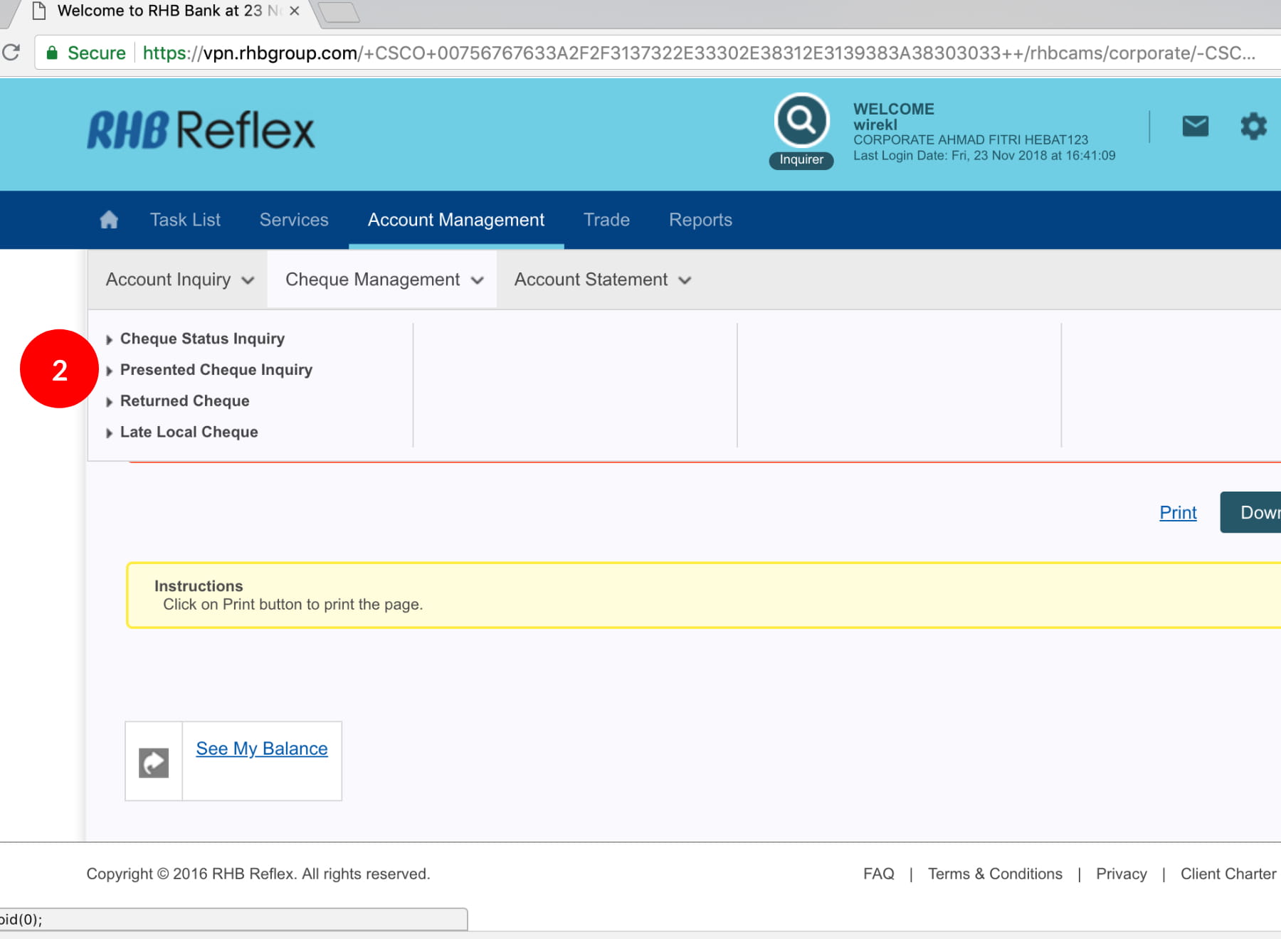1281x939 pixels.
Task: Open the Task List menu
Action: tap(185, 220)
